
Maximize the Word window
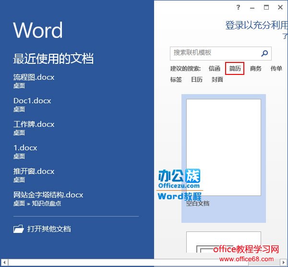pos(266,7)
